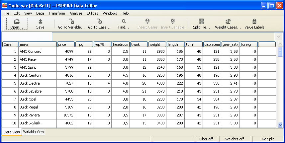
Task: Click Buick LeSabre trunk value 21
Action: tap(139, 91)
